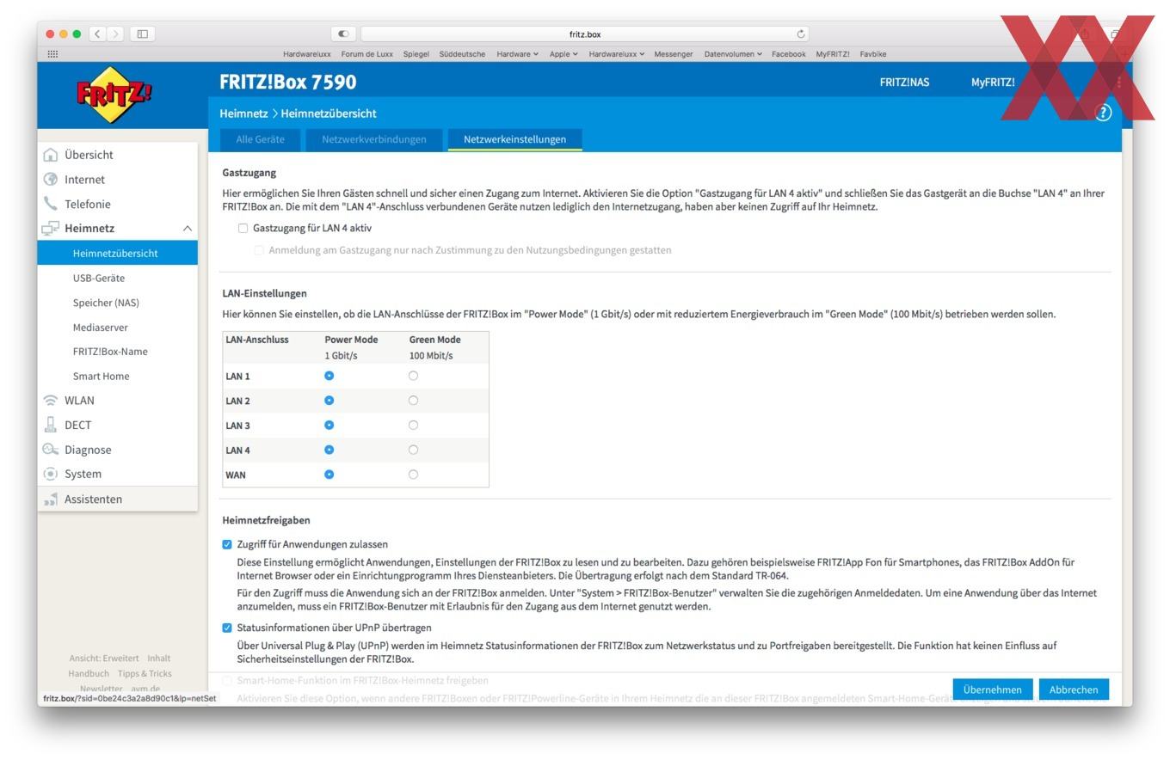The image size is (1170, 760).
Task: Toggle the Safari sidebar button
Action: pos(143,34)
